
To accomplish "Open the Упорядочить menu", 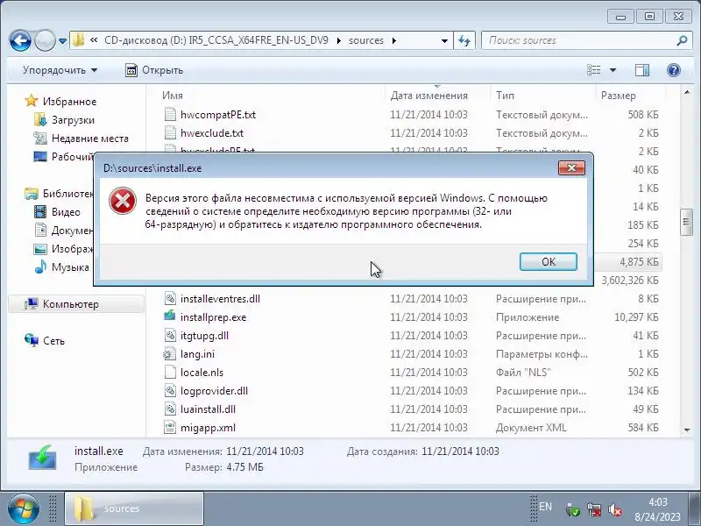I will click(60, 70).
